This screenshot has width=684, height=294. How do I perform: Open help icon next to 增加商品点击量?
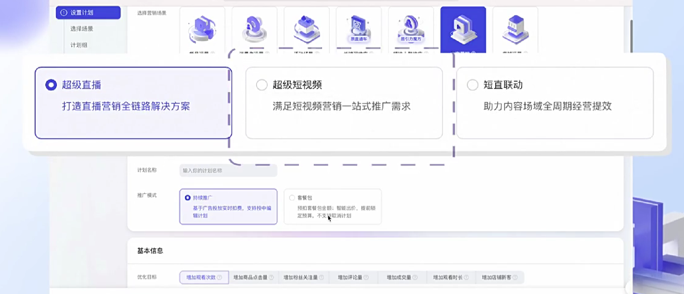(271, 277)
